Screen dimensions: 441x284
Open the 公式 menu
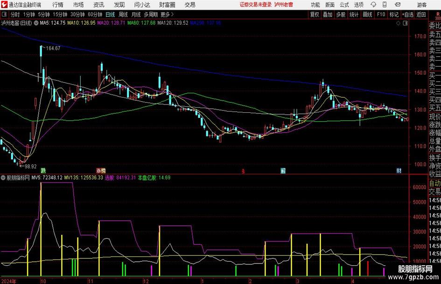tap(344, 5)
